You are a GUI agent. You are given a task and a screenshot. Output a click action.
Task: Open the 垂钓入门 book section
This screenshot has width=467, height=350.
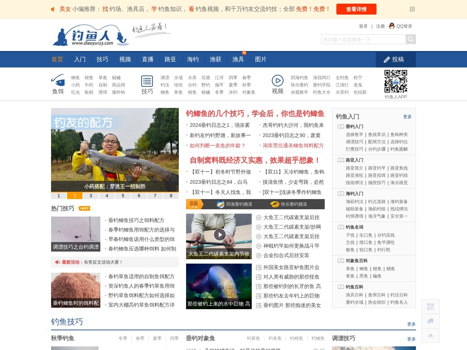[355, 127]
